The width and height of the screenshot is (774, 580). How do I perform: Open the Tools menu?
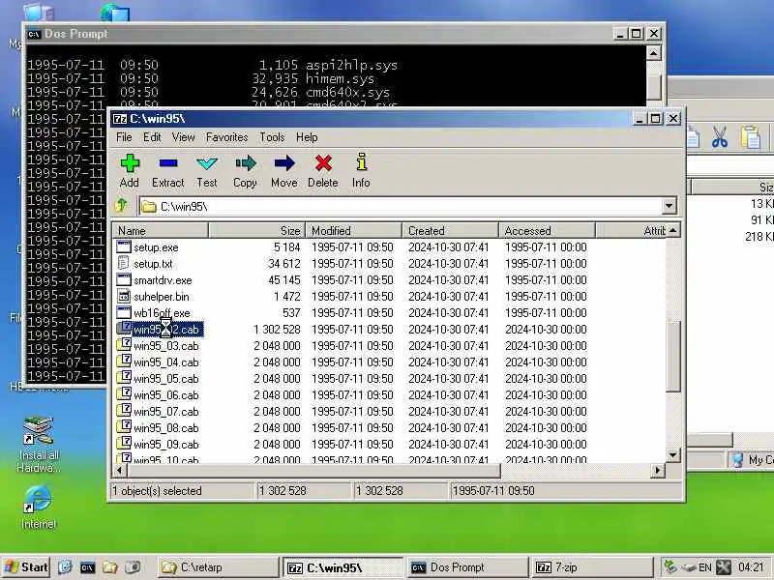273,137
